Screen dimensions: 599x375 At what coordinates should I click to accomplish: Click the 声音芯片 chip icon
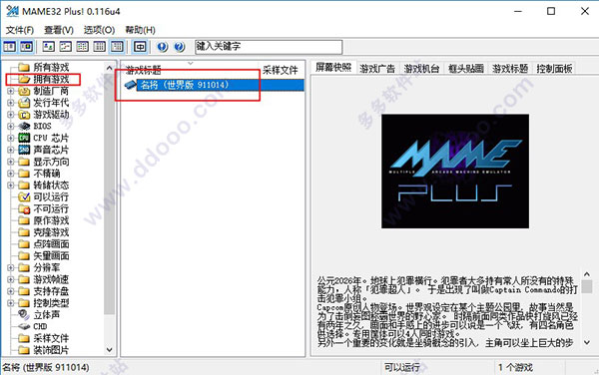tap(24, 150)
